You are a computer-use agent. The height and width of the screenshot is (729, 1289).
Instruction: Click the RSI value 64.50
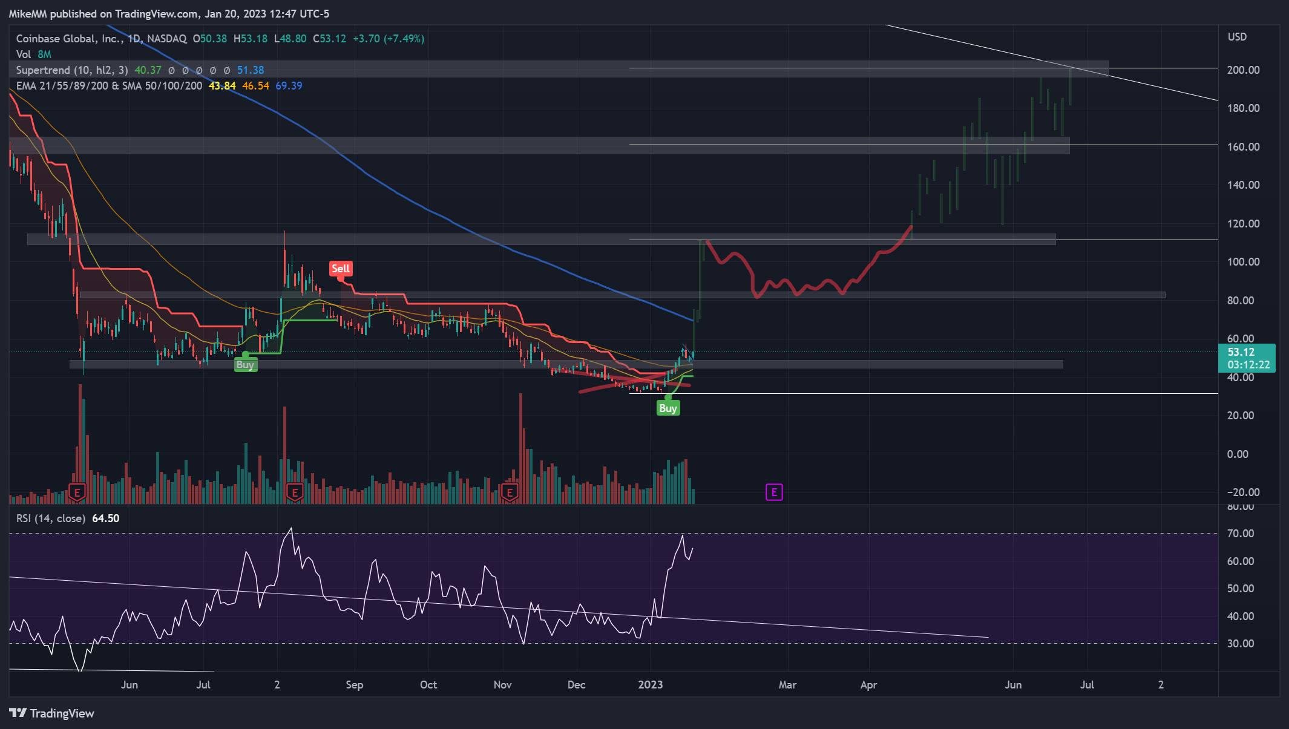pos(106,518)
